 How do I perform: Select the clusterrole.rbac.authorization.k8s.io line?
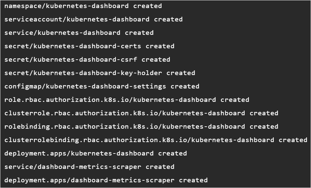141,113
